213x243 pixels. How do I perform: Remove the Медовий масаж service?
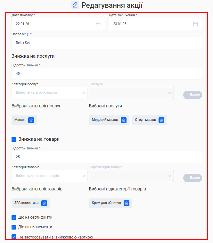click(x=124, y=120)
